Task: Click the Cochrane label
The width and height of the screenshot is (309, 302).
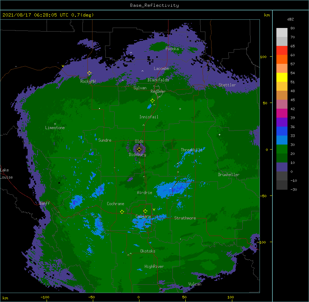Action: point(115,204)
